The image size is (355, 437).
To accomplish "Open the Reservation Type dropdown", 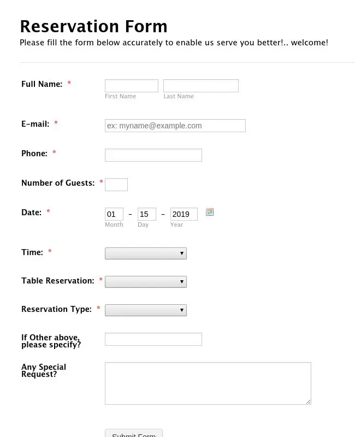I will tap(146, 310).
